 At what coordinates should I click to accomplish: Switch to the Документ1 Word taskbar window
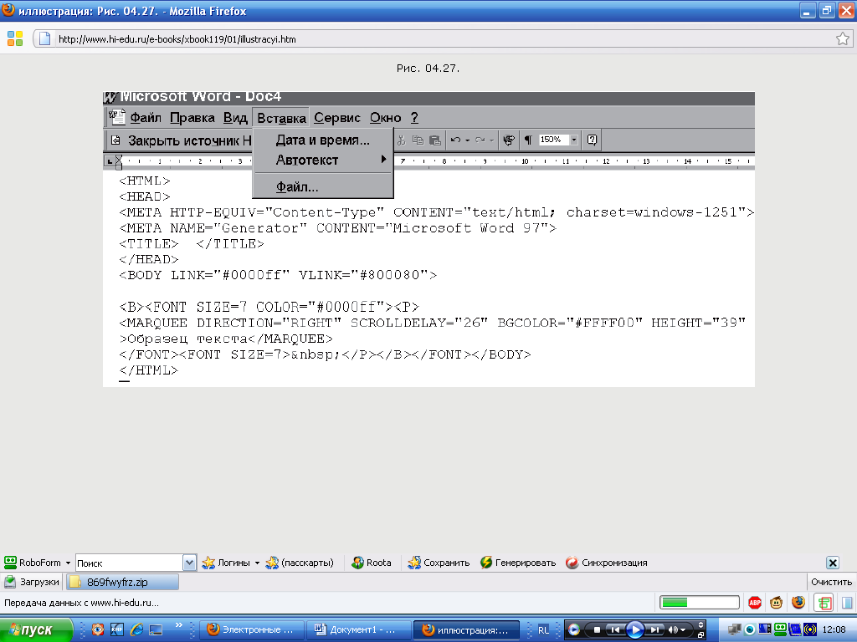pos(358,630)
